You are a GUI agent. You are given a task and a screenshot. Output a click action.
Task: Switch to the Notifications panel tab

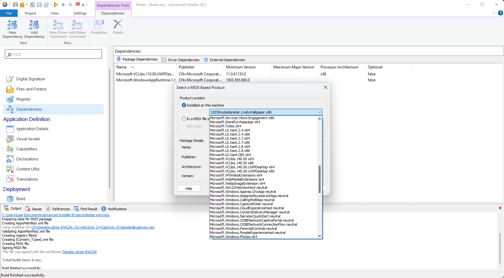click(114, 209)
